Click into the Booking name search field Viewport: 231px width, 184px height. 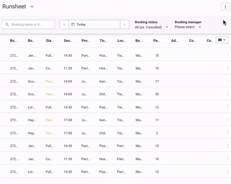[29, 24]
